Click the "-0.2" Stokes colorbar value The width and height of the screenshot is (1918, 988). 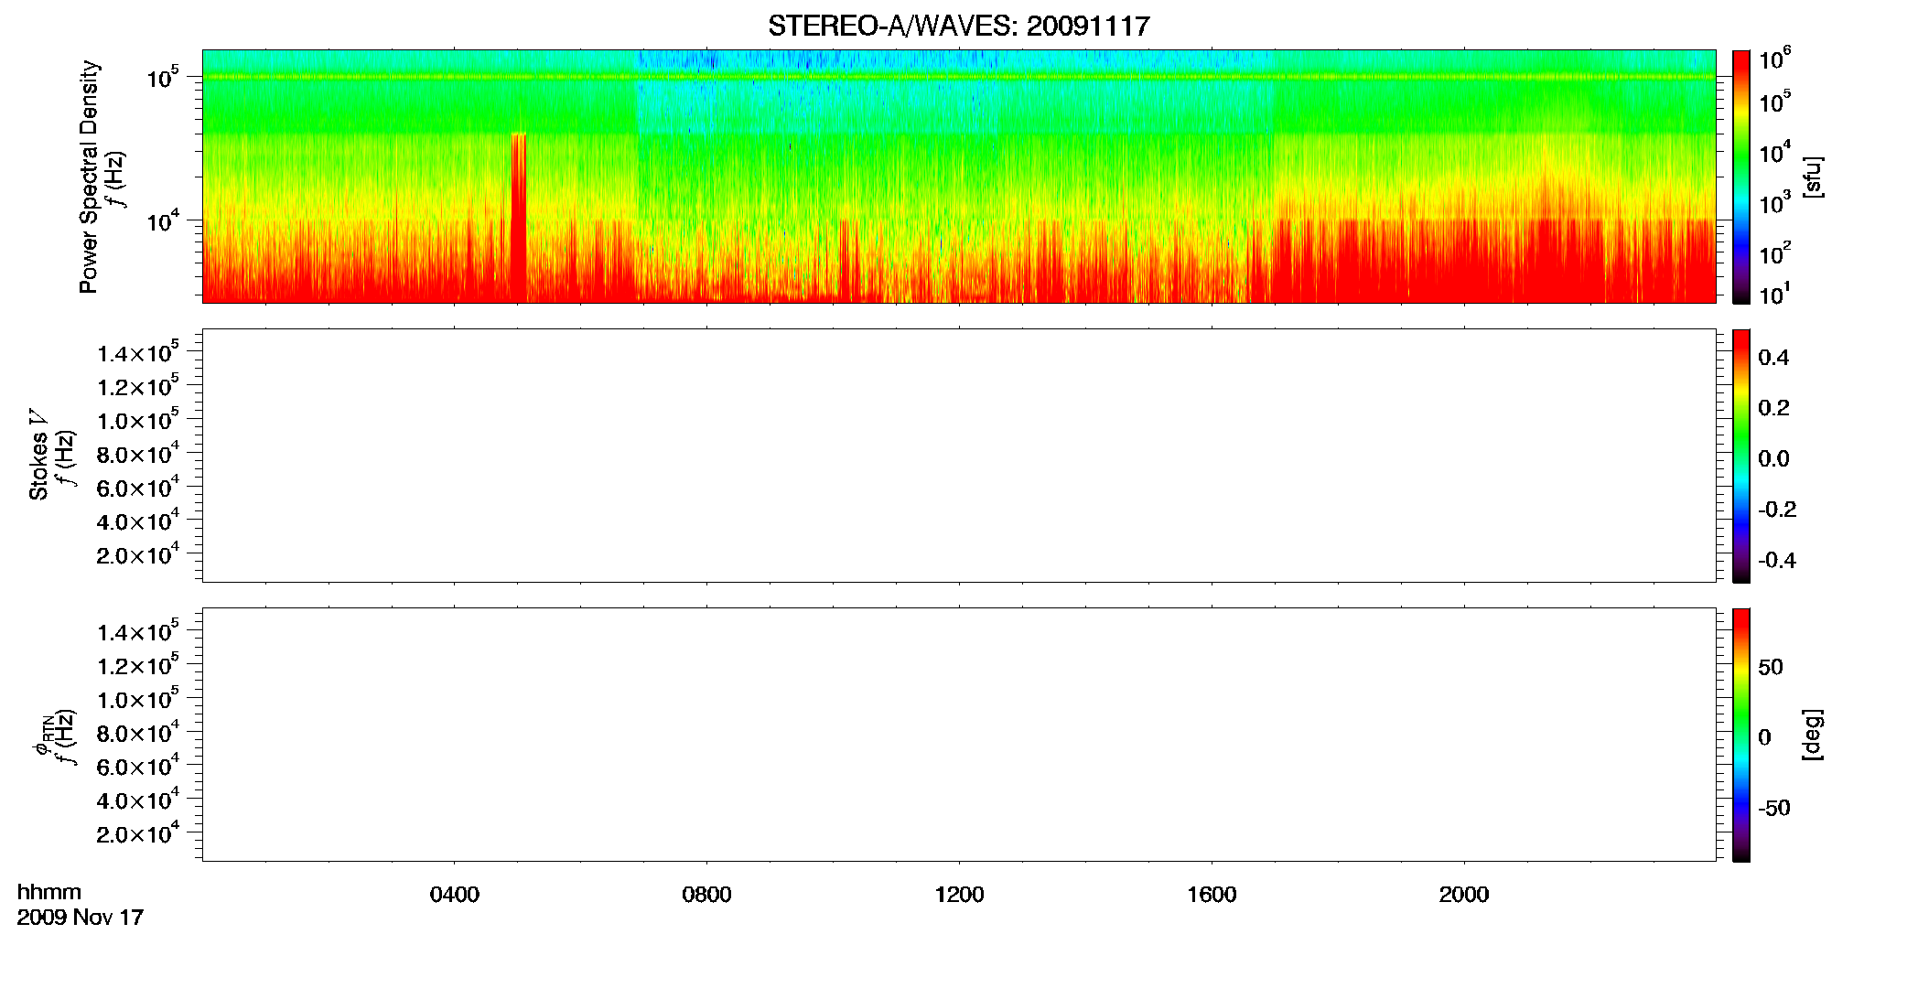[x=1777, y=510]
